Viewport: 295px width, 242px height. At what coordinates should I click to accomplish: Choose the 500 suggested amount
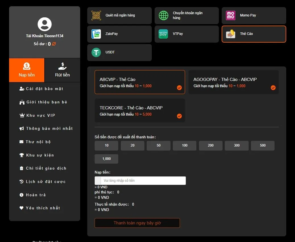[263, 145]
